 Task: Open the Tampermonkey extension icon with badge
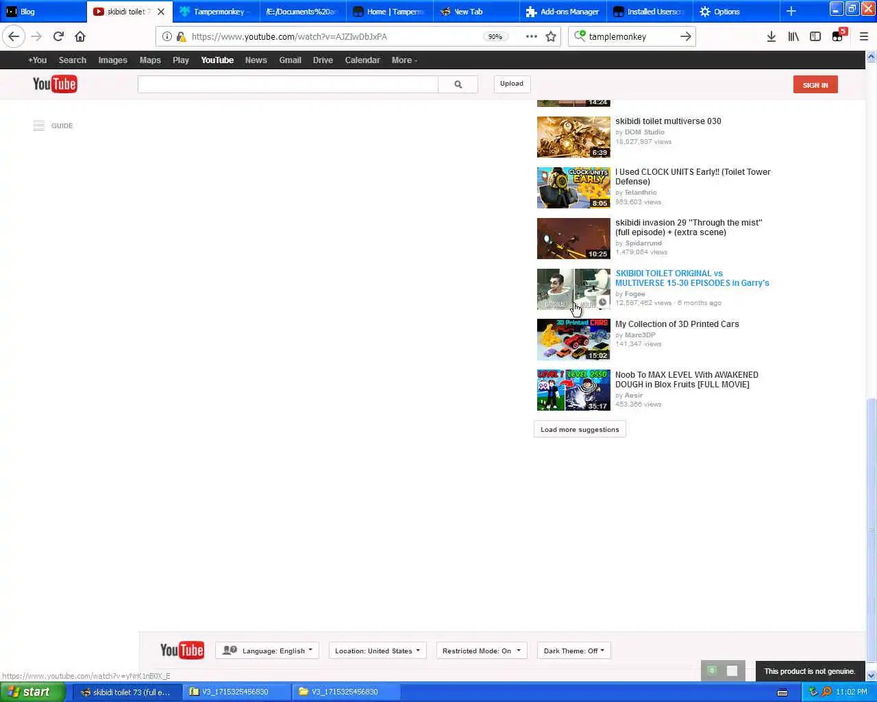coord(839,36)
